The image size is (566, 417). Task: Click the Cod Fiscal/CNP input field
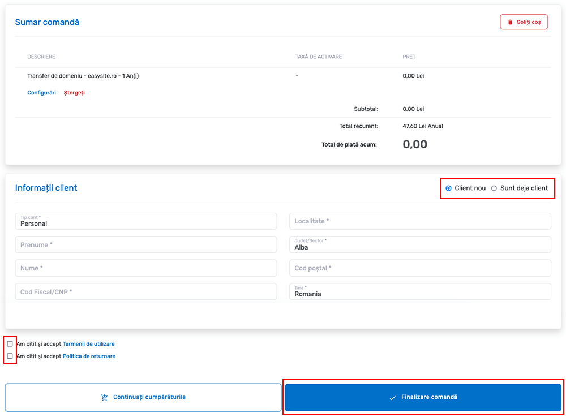pos(146,291)
